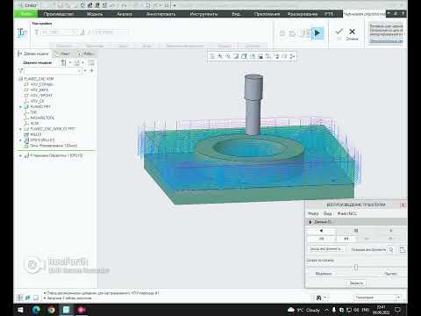Show hidden tray icons with the chevron

(x=326, y=310)
